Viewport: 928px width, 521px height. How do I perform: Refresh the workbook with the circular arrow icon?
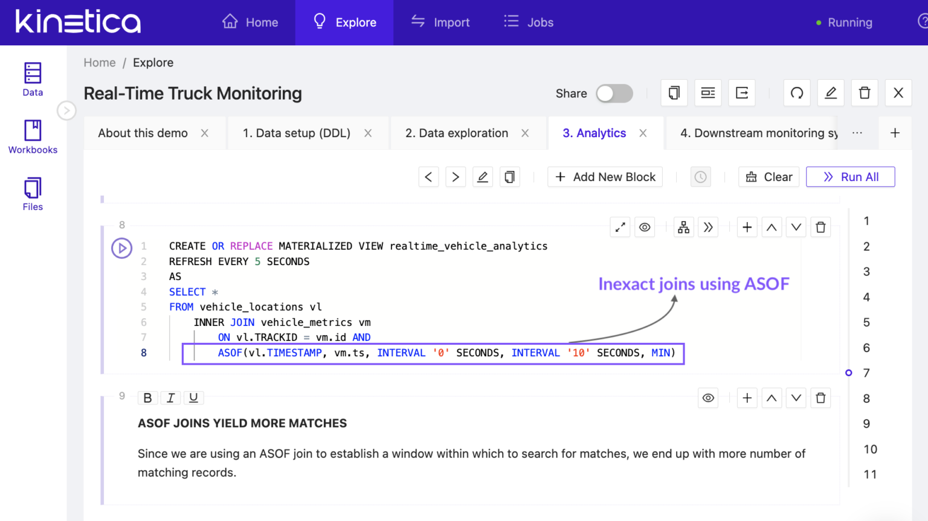point(796,92)
